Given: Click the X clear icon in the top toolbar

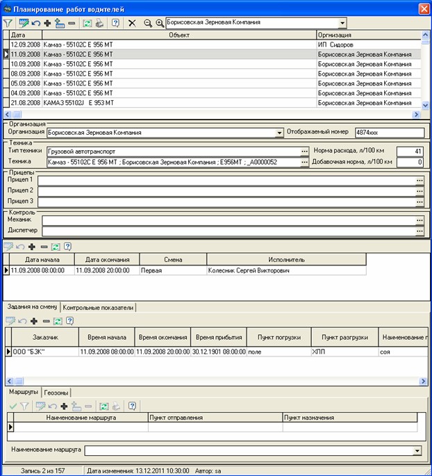Looking at the screenshot, I should (132, 23).
